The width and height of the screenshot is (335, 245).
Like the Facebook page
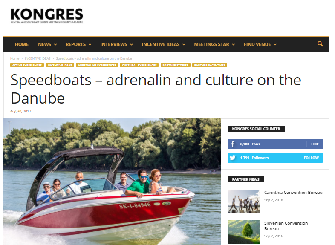tap(315, 144)
